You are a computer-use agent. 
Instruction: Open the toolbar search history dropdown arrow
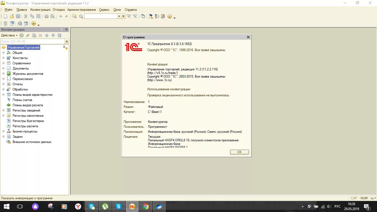point(119,16)
